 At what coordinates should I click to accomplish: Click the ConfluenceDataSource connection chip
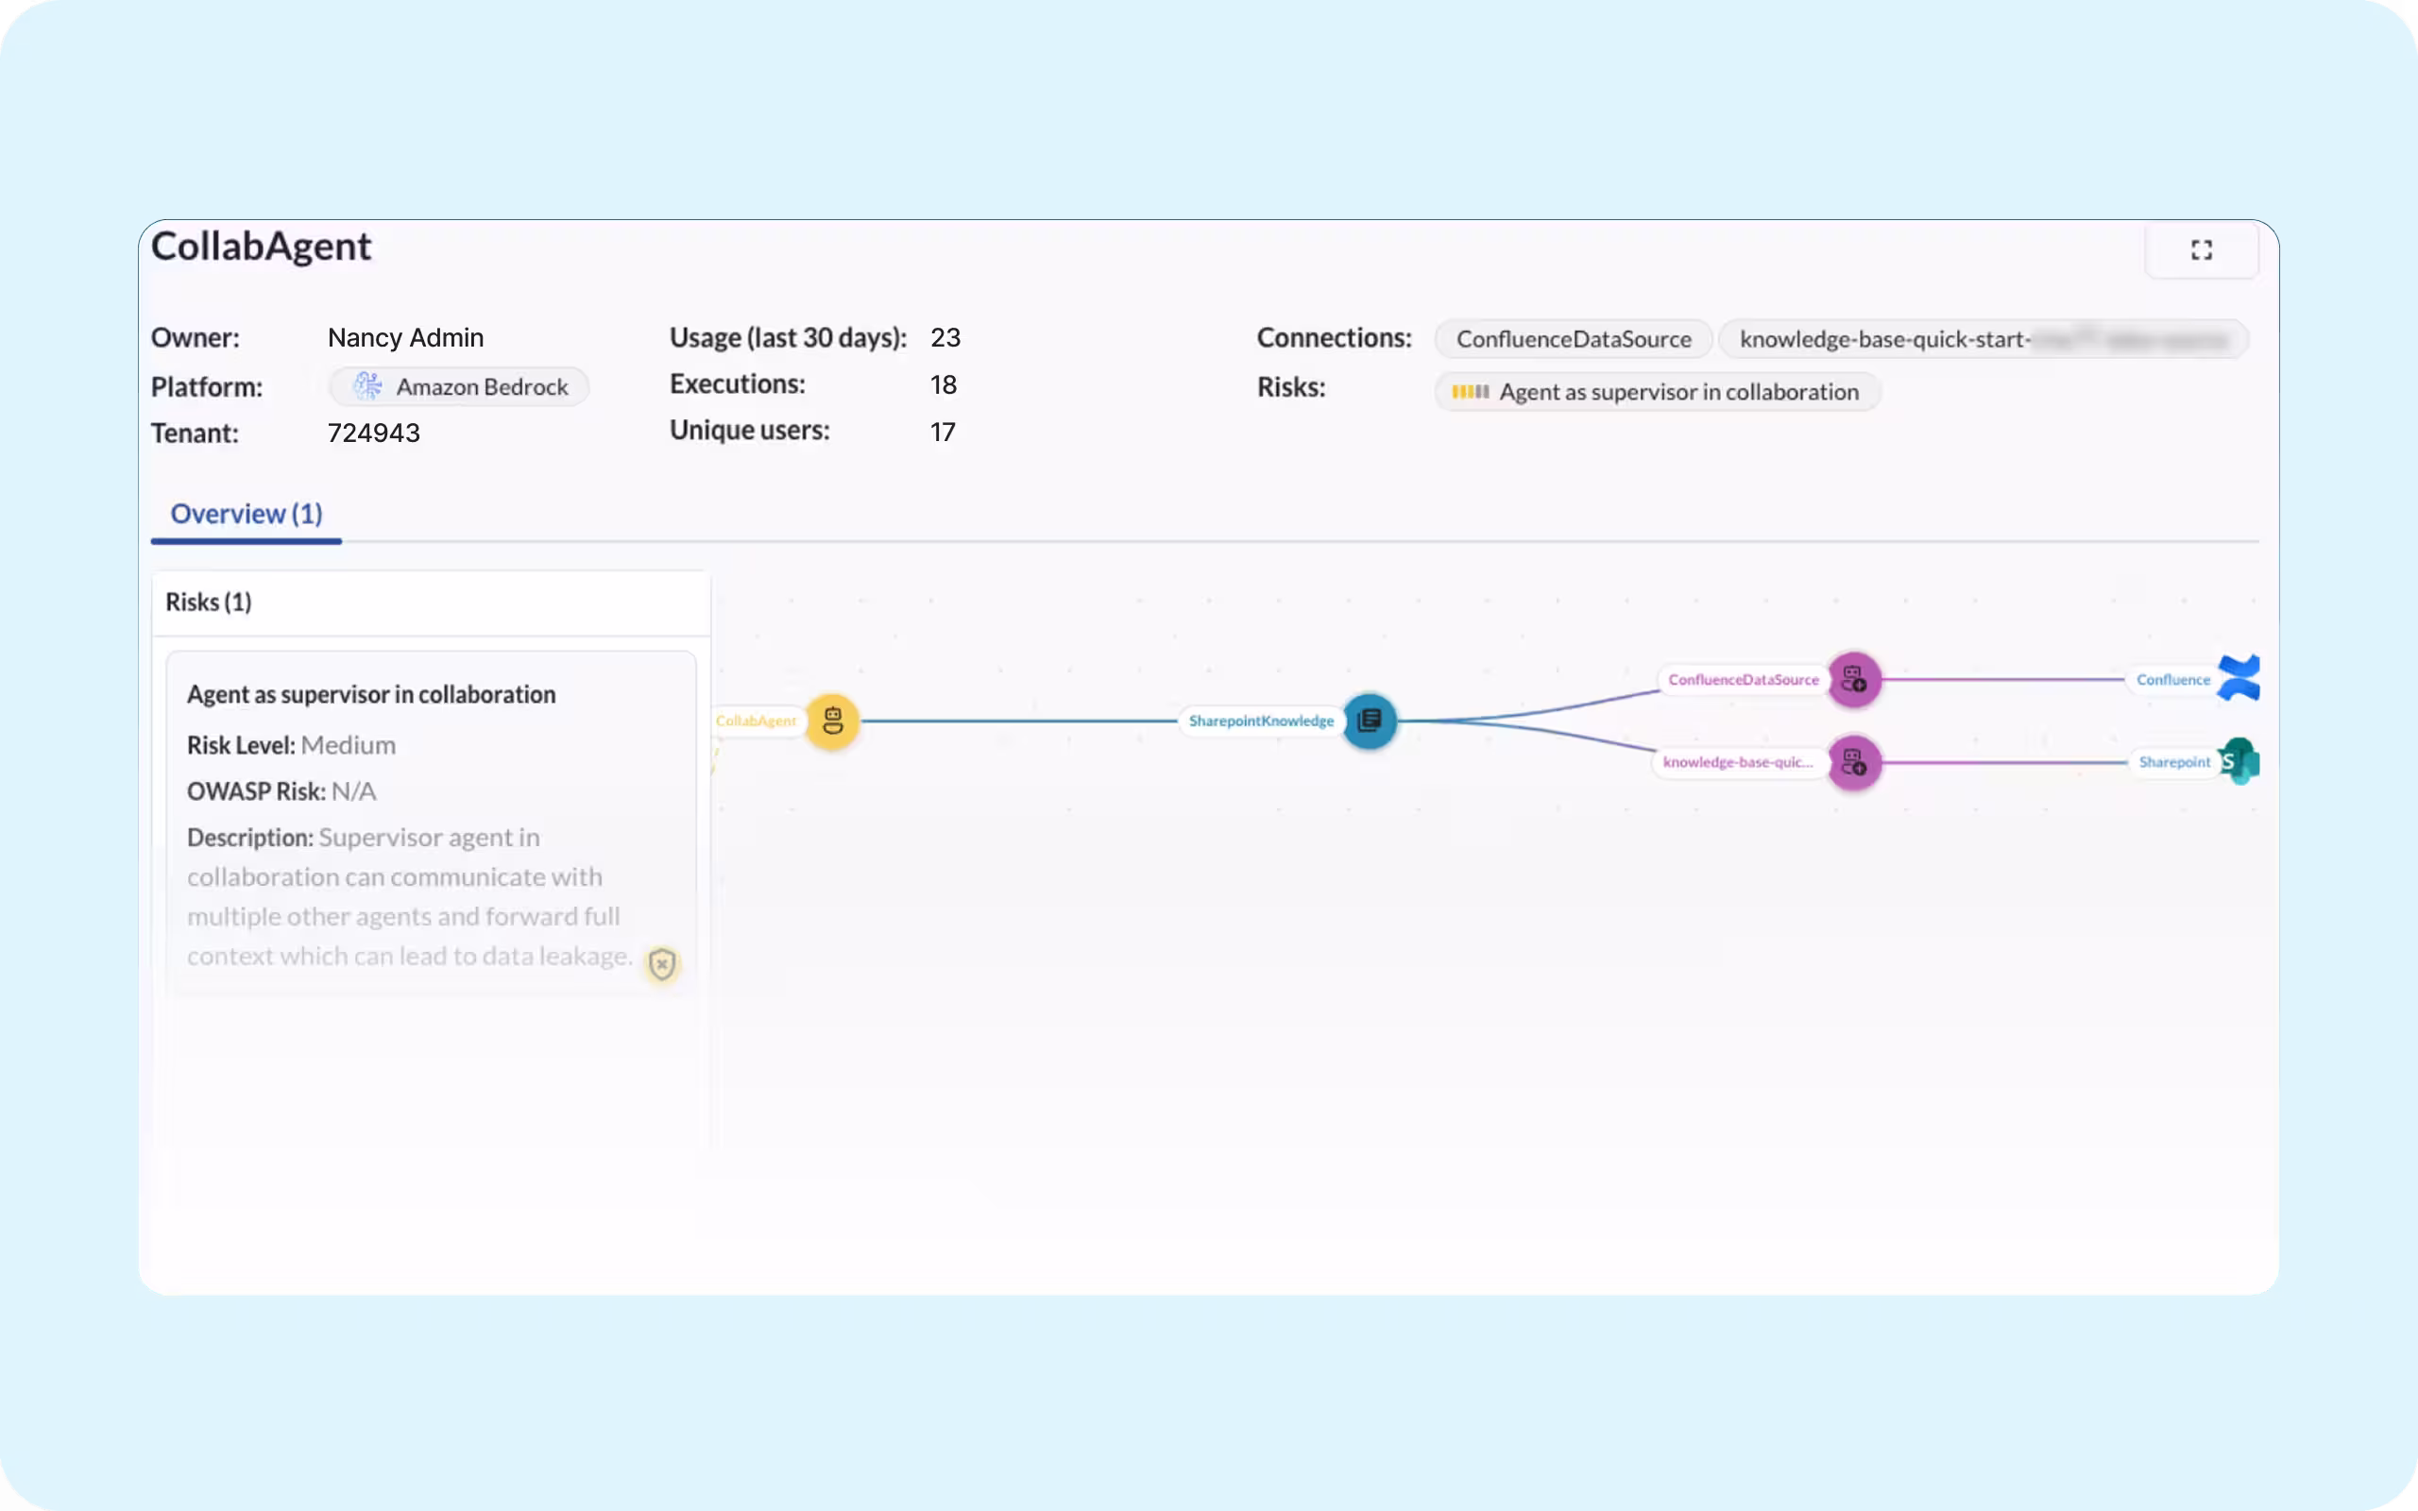pos(1573,339)
